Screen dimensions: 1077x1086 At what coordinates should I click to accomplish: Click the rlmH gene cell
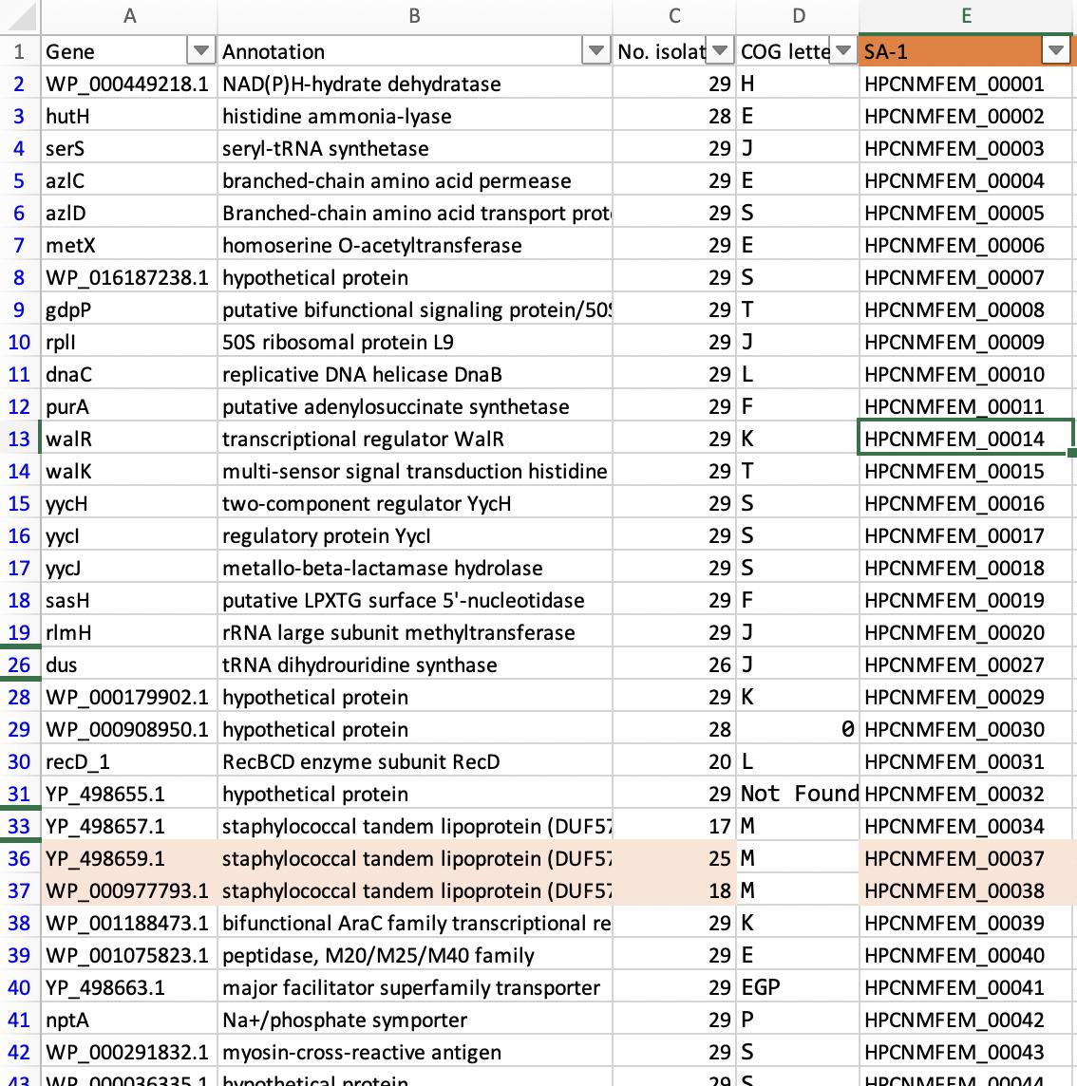pyautogui.click(x=129, y=633)
